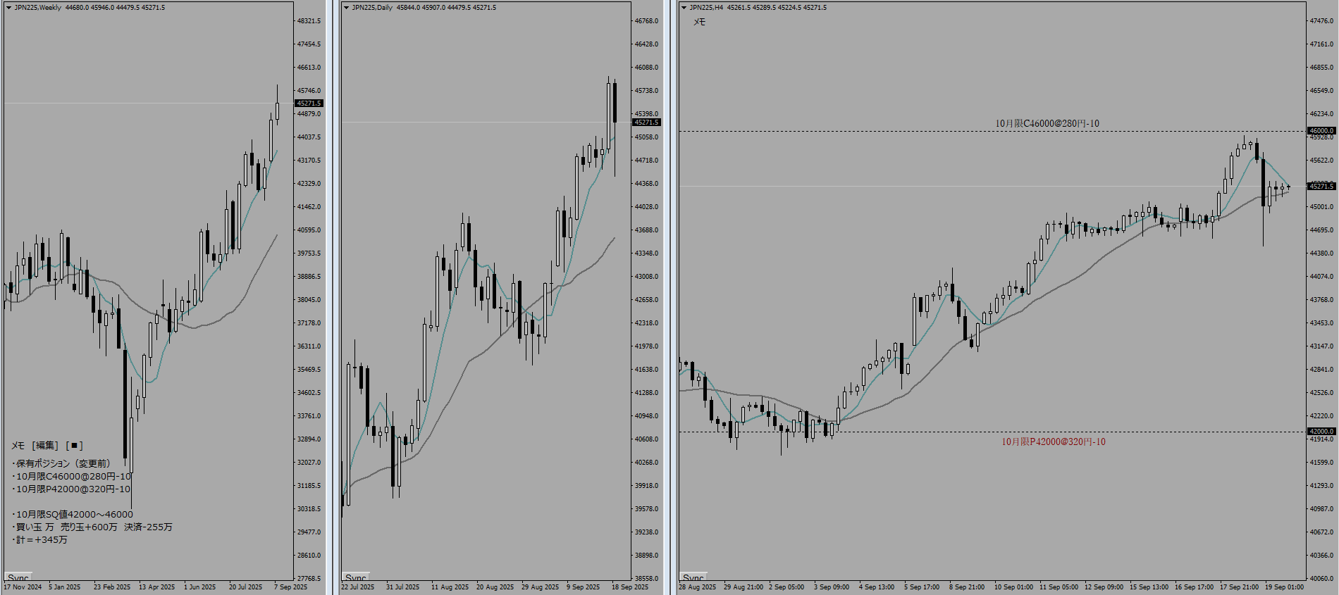Click the 42000.0 price tag on H4 axis
The image size is (1339, 595).
pyautogui.click(x=1321, y=431)
